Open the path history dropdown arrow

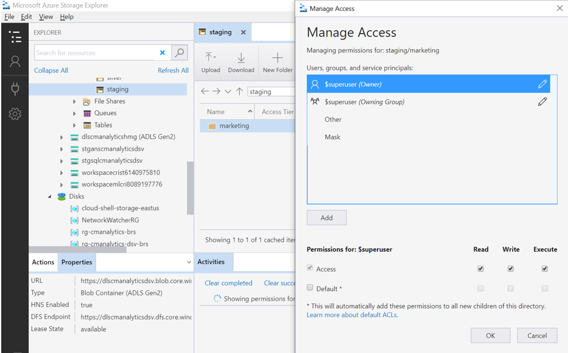click(228, 92)
